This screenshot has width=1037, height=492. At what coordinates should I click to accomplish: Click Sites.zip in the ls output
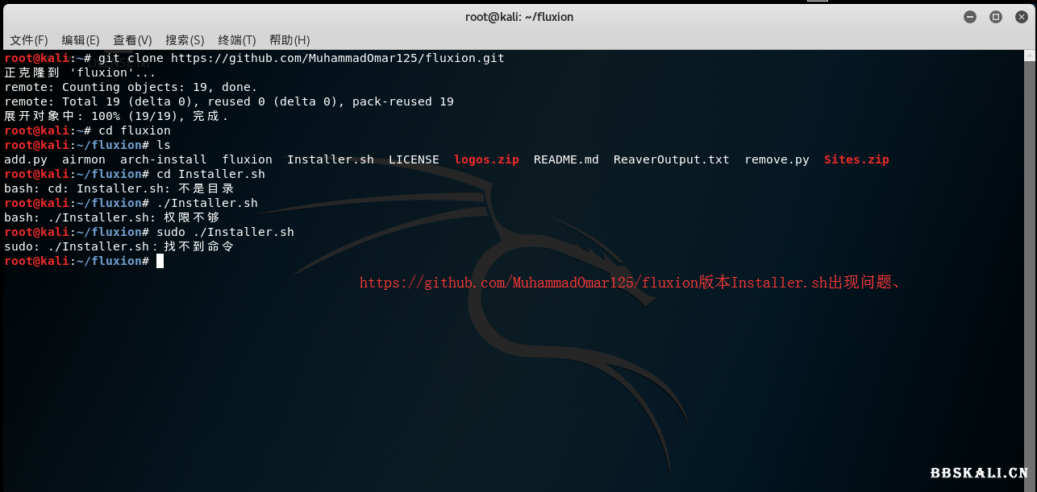pos(856,159)
